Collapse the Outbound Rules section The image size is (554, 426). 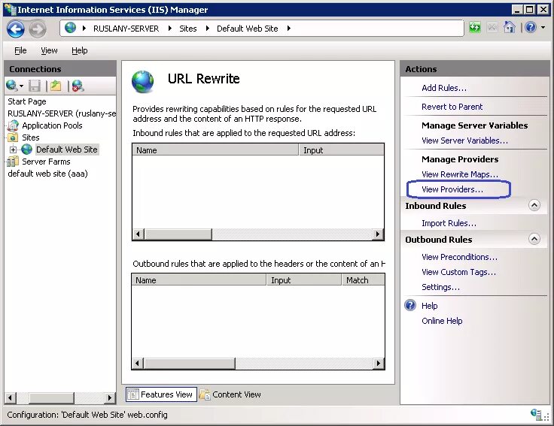pos(534,239)
